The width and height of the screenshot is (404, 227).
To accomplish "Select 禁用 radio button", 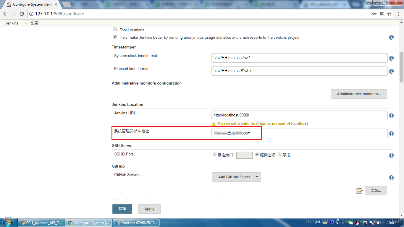I will click(x=279, y=155).
